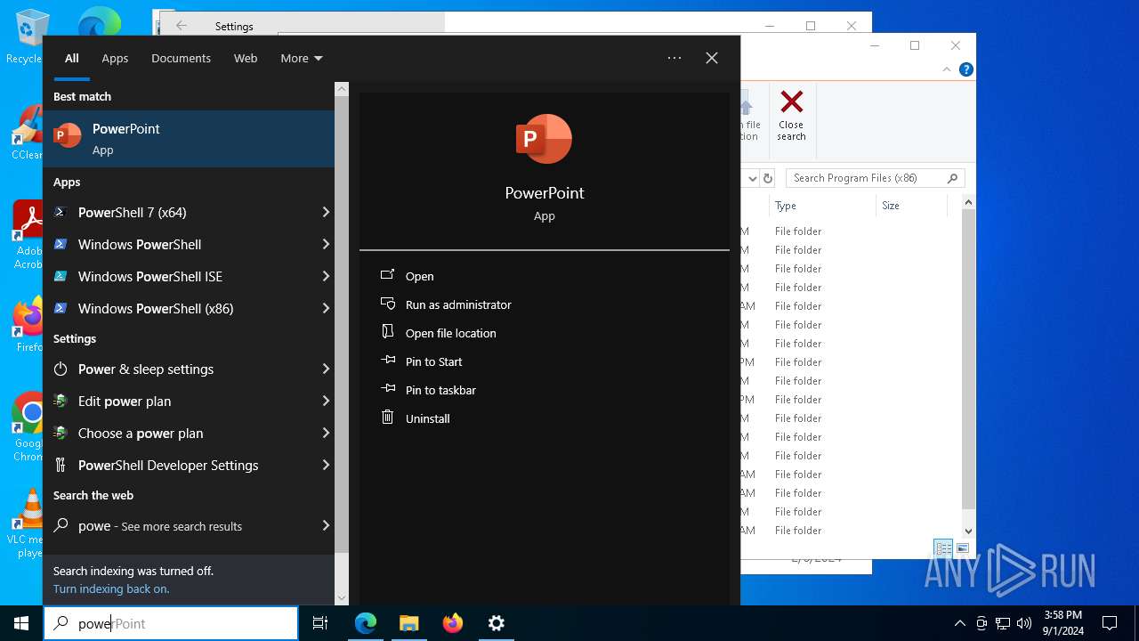The width and height of the screenshot is (1139, 641).
Task: Click the Uninstall trash icon
Action: click(x=388, y=418)
